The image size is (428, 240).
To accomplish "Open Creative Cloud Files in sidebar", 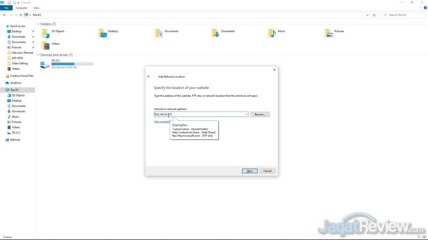I will coord(21,76).
